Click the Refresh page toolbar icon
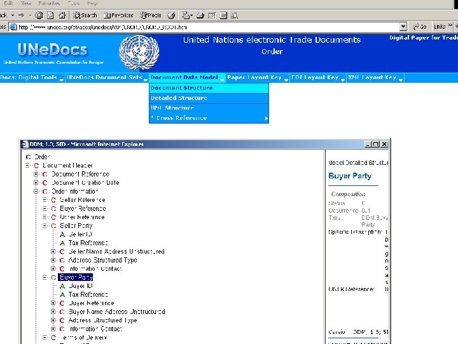Screen dimensions: 458x344 point(50,15)
